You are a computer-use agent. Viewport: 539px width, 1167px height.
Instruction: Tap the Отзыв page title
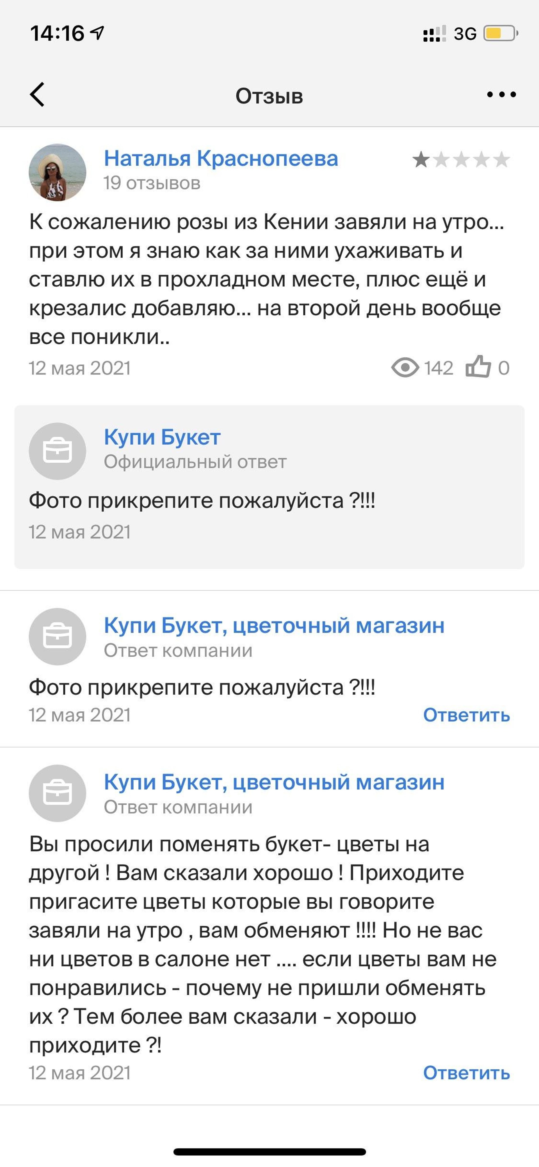tap(269, 96)
